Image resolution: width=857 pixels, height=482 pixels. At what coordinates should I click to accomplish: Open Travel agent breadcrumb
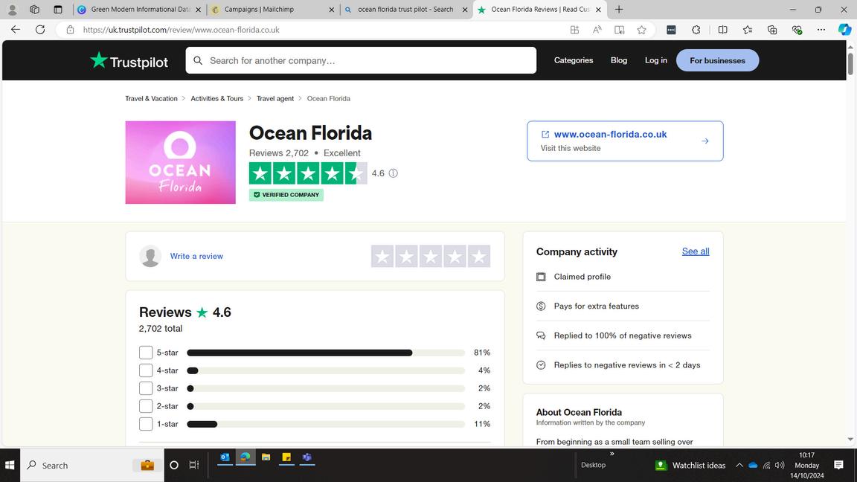[x=275, y=99]
